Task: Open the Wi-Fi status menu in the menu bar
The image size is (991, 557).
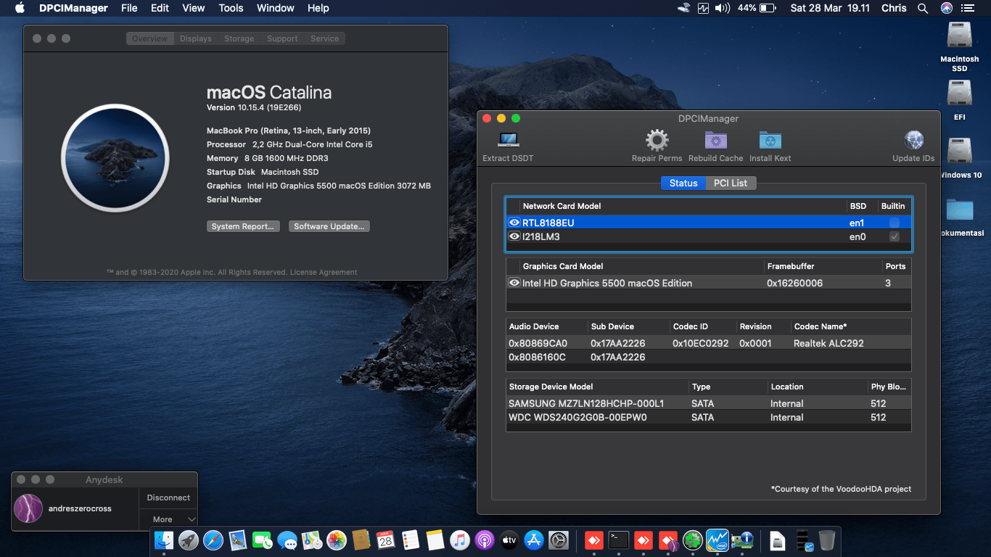Action: click(x=683, y=8)
